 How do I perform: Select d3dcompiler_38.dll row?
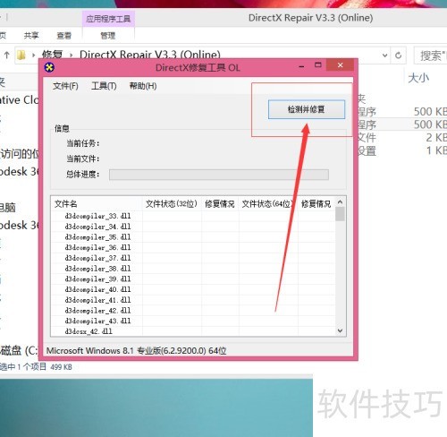(193, 269)
